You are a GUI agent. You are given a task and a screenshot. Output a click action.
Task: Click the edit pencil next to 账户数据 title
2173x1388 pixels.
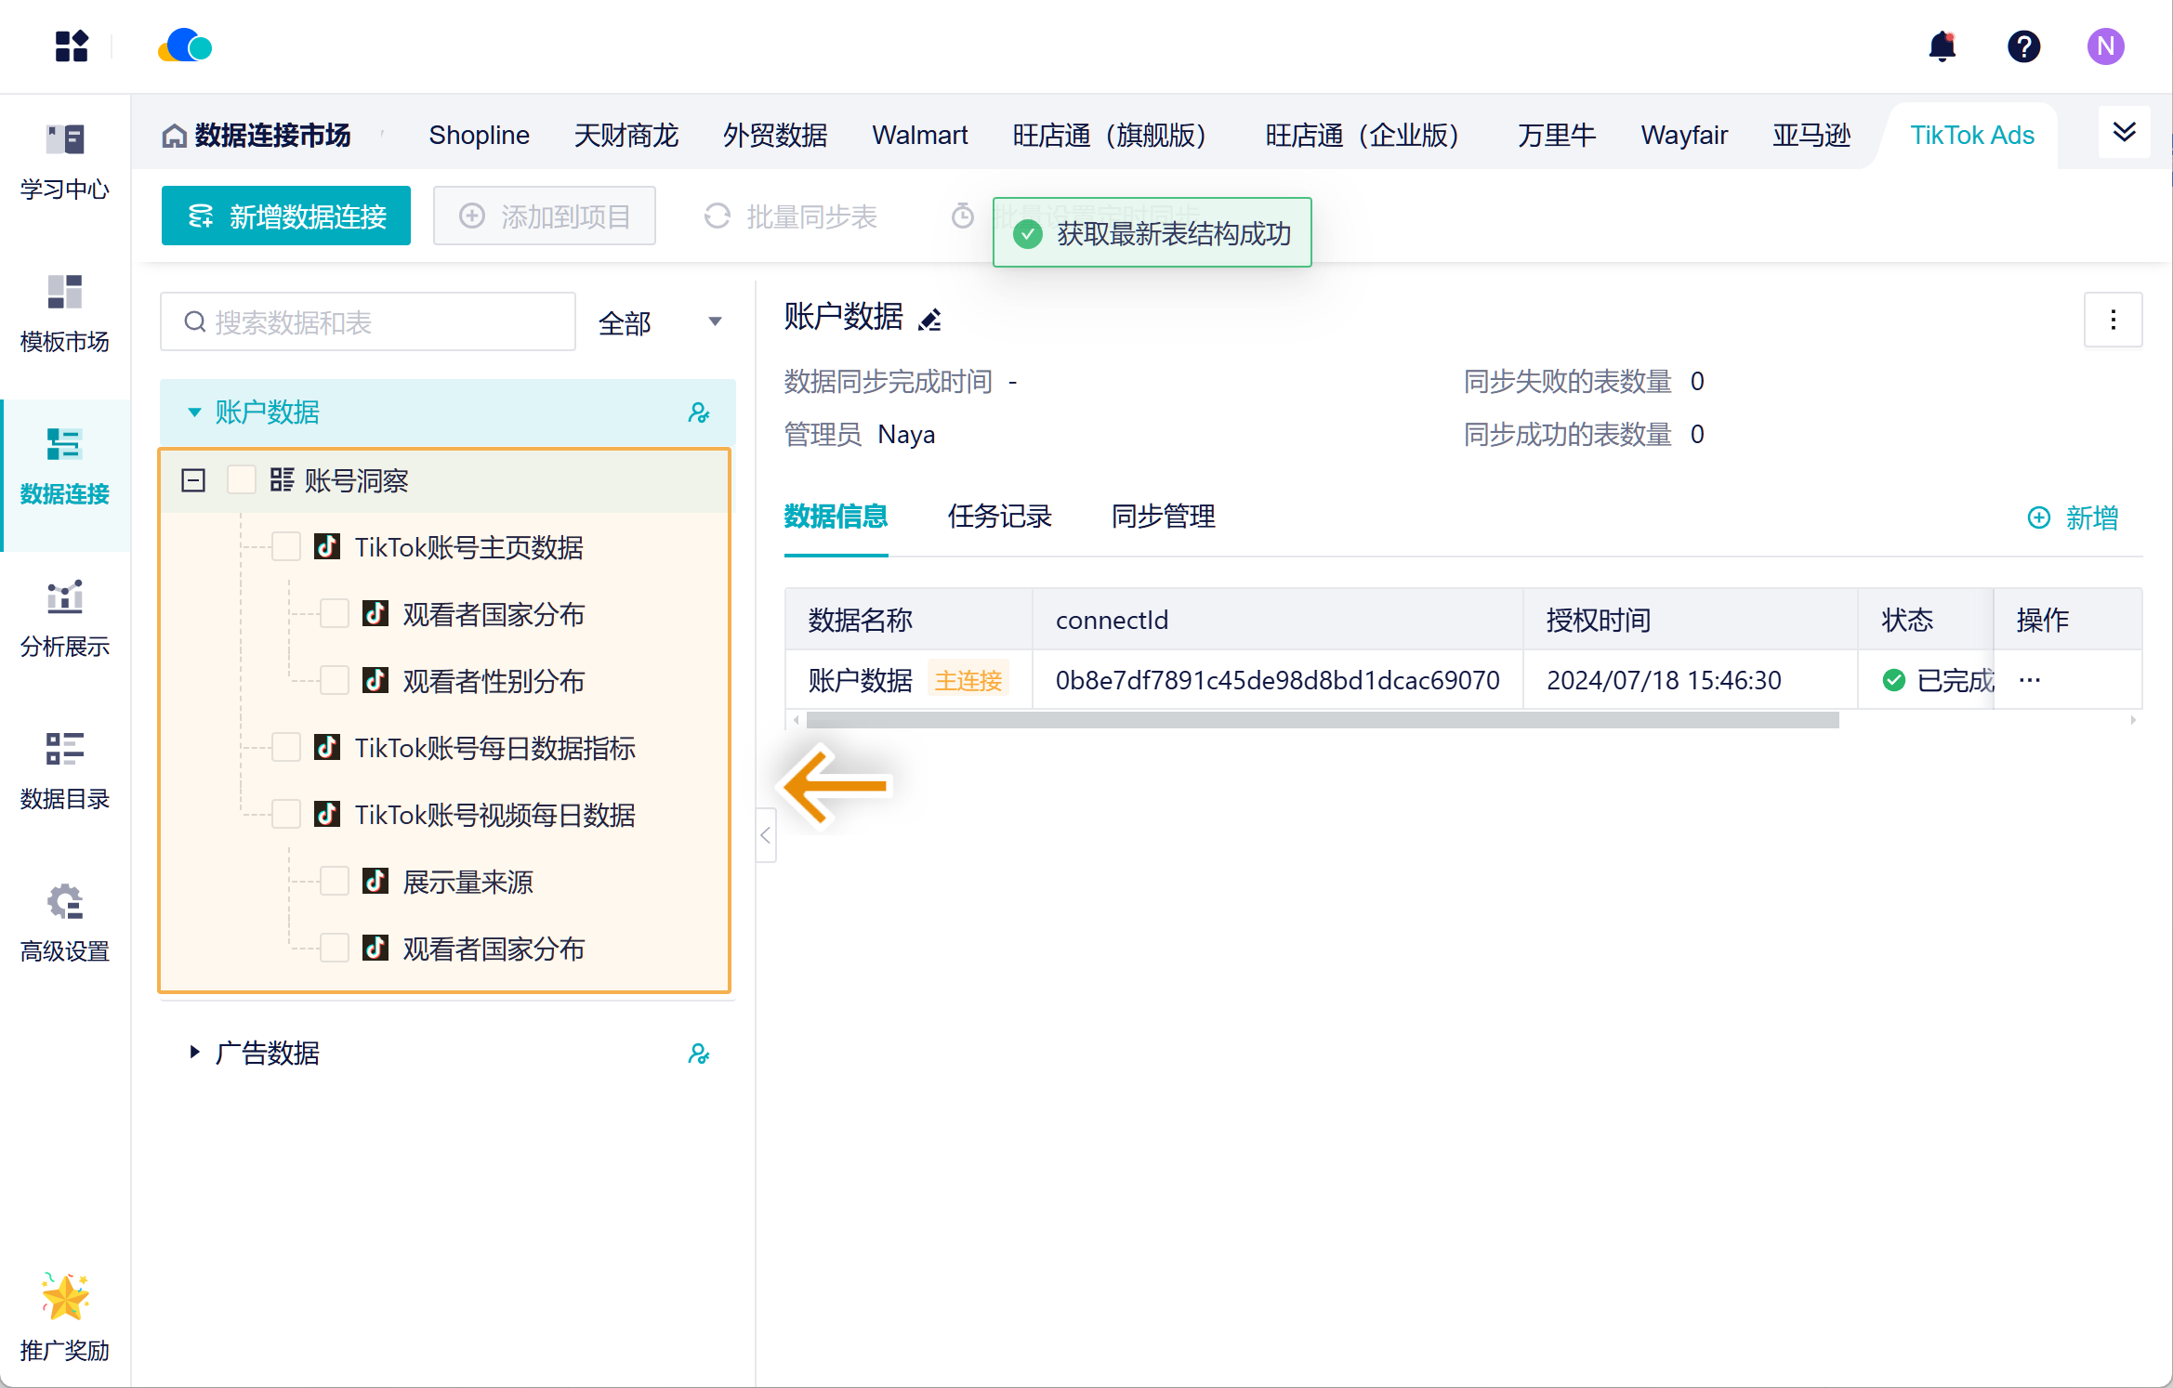pyautogui.click(x=929, y=320)
